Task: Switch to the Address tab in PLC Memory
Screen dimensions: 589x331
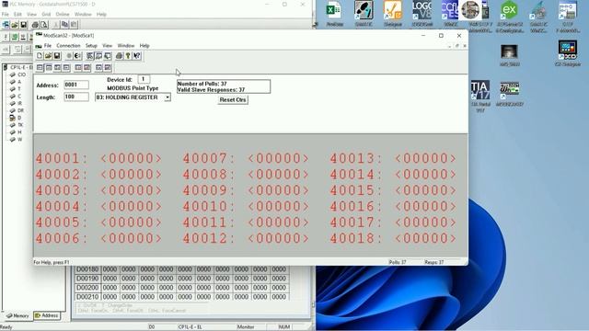Action: point(47,315)
